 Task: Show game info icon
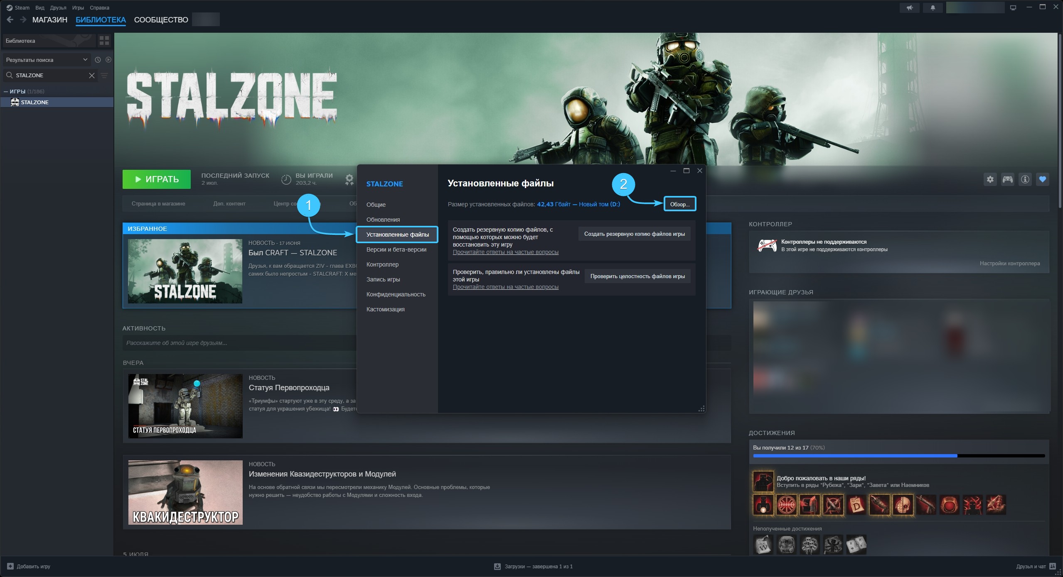click(1025, 179)
